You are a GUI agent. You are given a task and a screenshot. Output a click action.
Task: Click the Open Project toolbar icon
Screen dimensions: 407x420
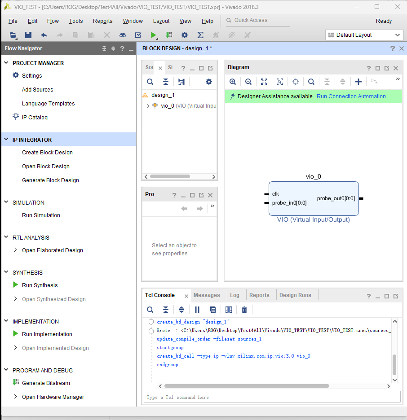tap(13, 35)
